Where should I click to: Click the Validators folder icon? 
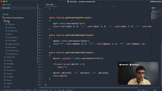point(7,54)
